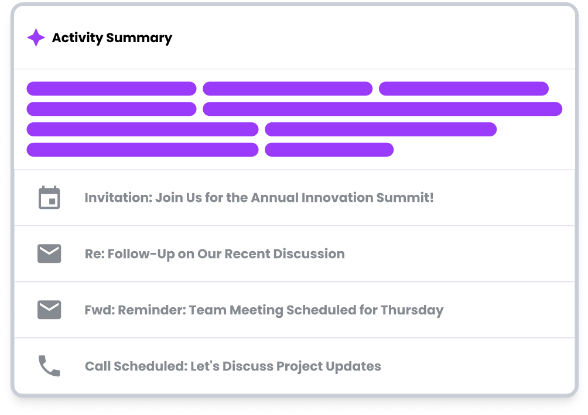Click short left bar in second summary row
The image size is (588, 415).
(x=111, y=109)
